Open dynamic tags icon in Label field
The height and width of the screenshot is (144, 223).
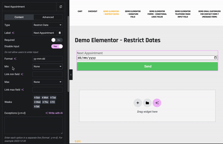tap(60, 33)
